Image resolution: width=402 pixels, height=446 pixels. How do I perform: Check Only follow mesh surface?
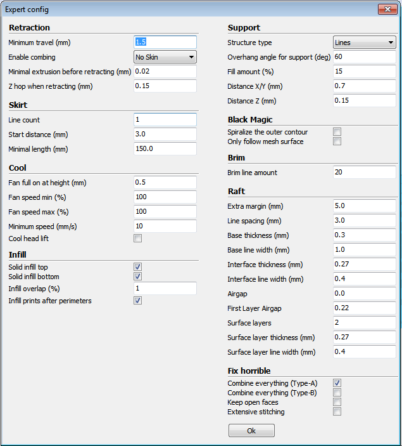(337, 141)
